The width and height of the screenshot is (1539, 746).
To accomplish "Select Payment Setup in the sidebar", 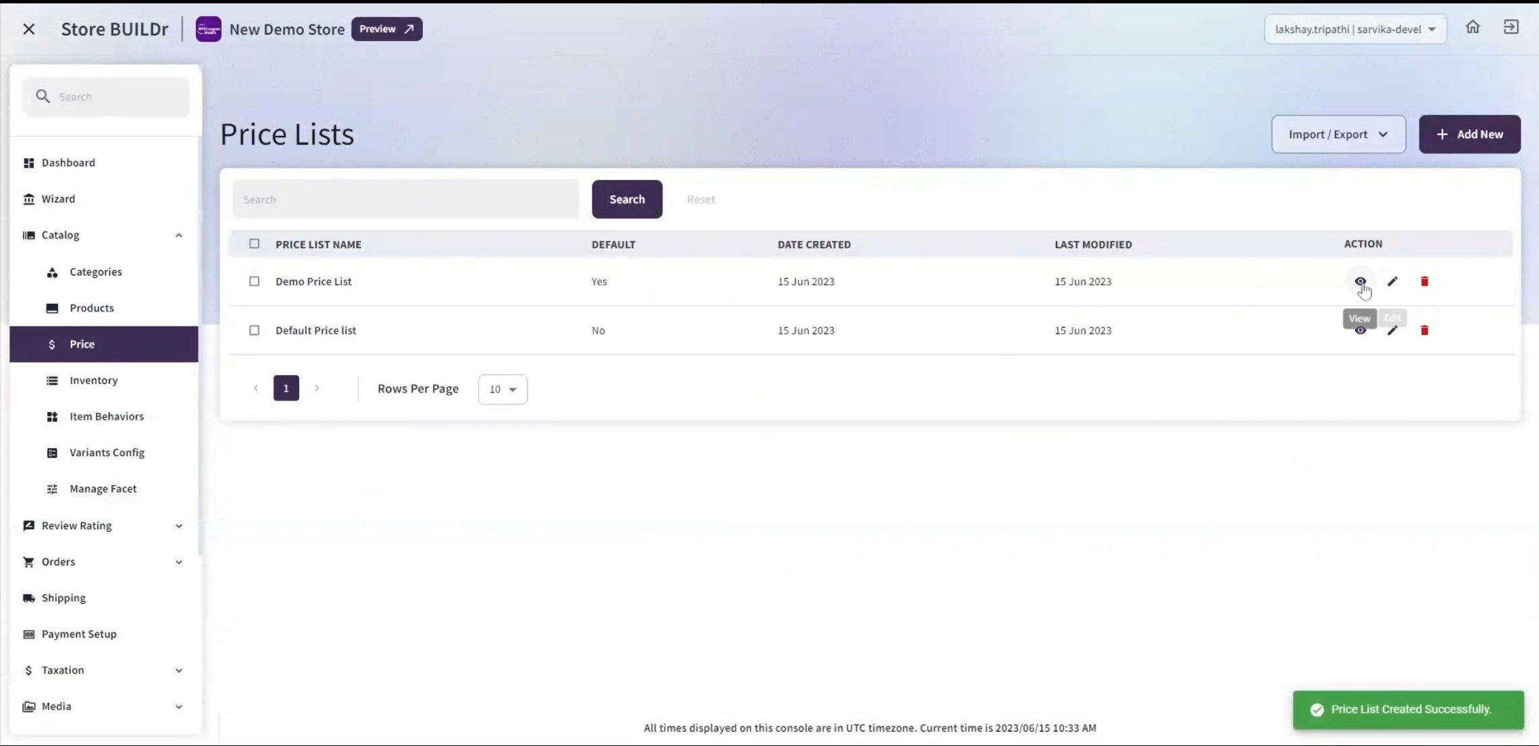I will coord(78,634).
